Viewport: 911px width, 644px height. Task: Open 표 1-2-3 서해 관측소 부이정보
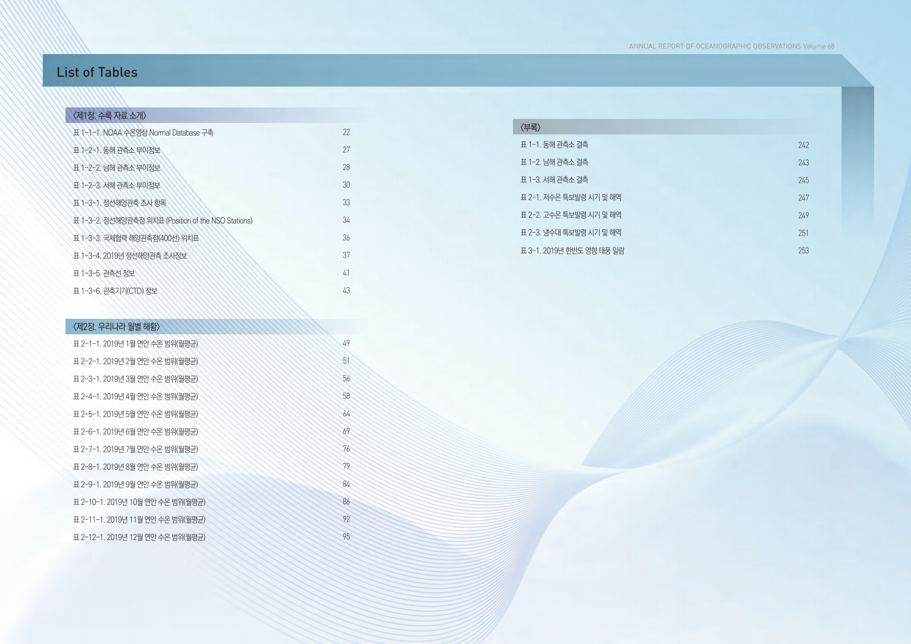coord(117,186)
